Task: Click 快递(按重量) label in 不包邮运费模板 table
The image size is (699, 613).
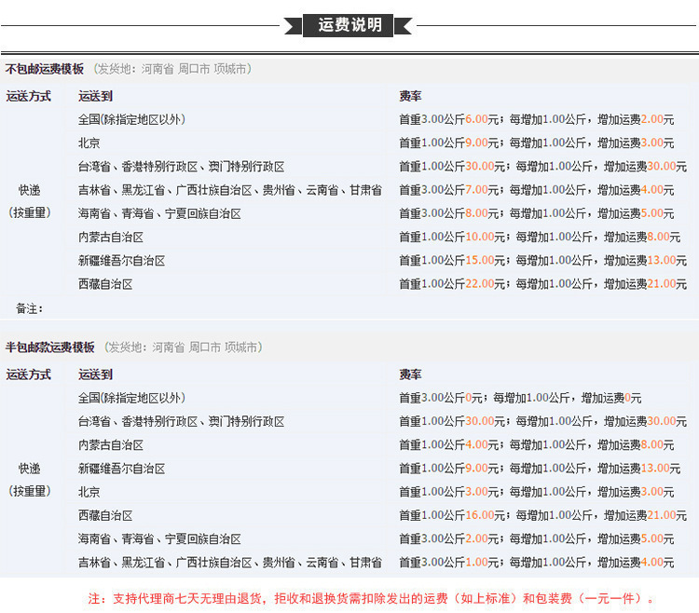Action: tap(30, 201)
